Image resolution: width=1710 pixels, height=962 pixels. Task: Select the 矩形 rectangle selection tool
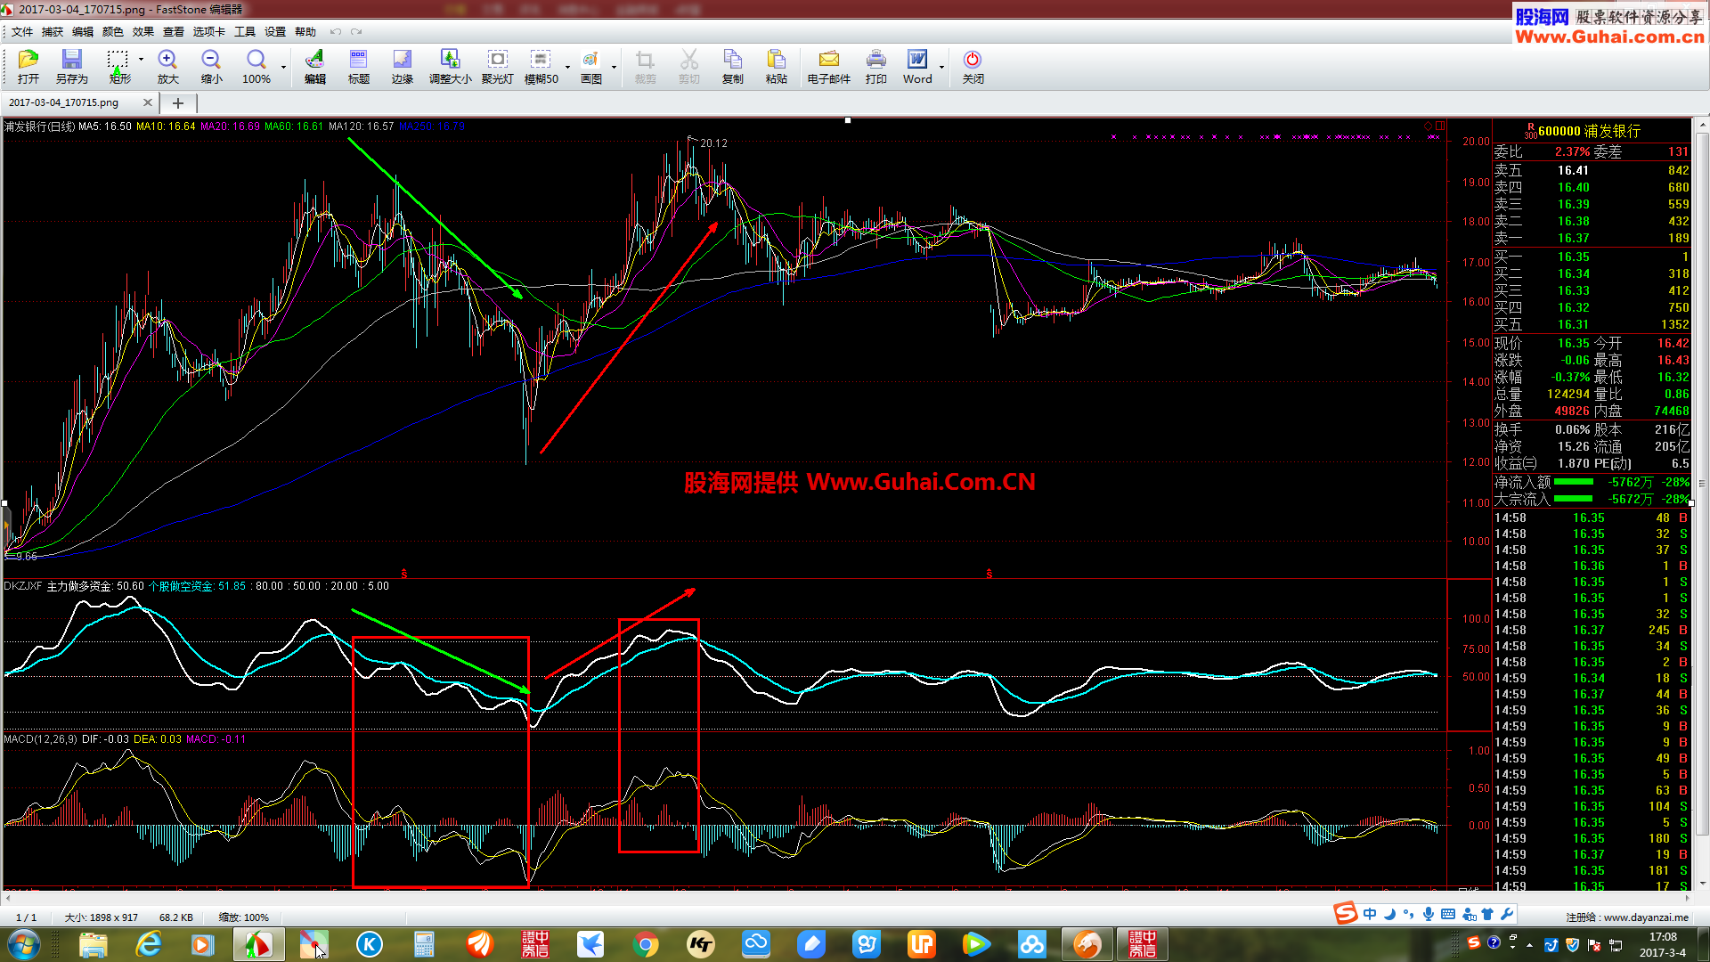pos(118,67)
